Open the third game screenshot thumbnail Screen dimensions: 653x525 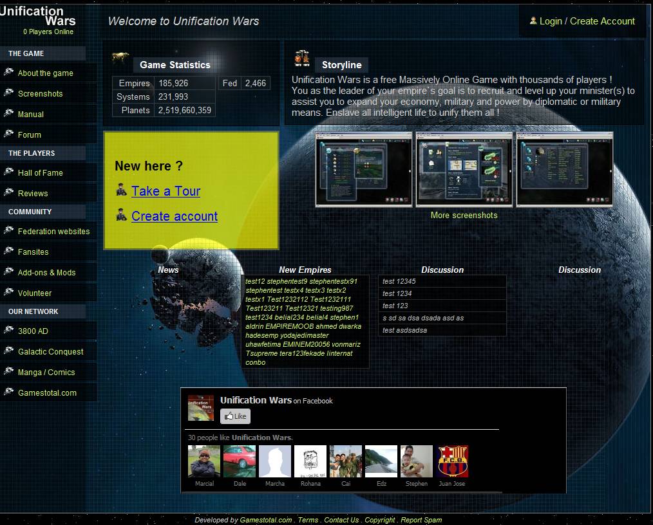565,169
